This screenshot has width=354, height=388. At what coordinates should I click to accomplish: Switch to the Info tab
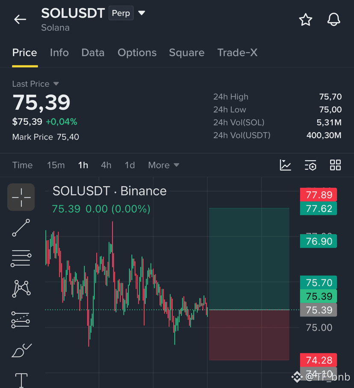pyautogui.click(x=59, y=53)
